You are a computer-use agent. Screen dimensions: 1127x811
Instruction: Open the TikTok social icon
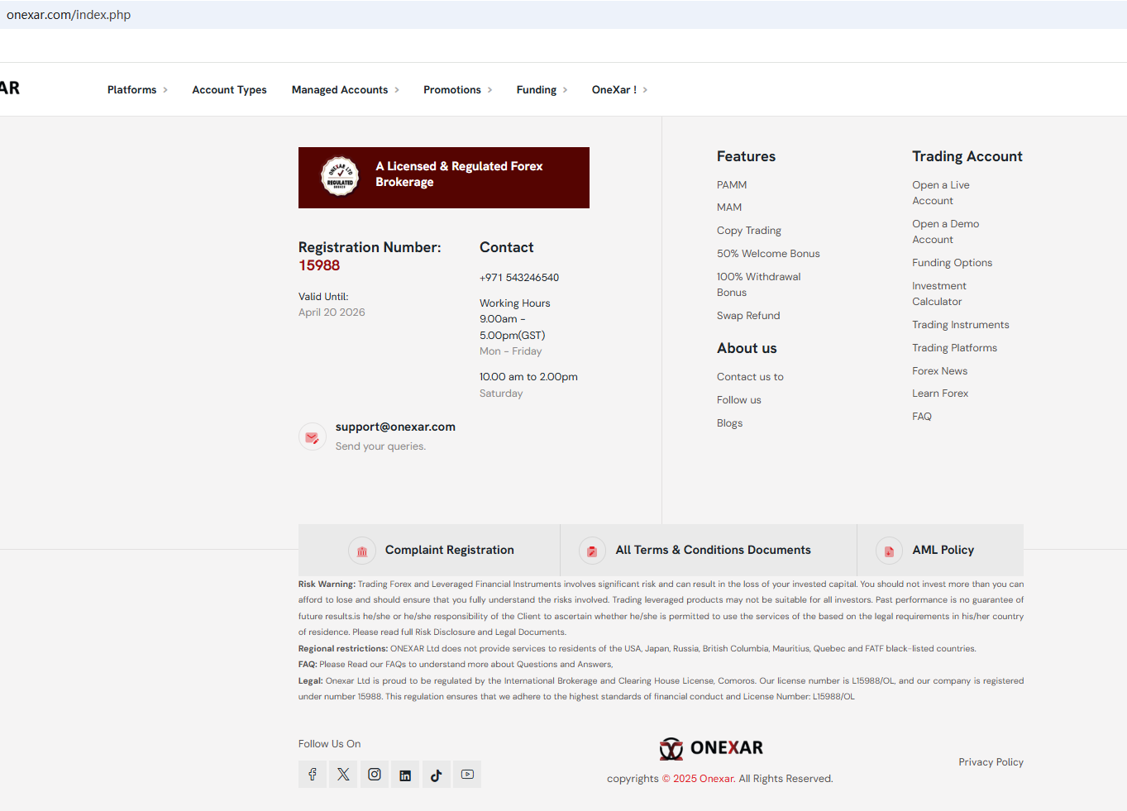pos(437,775)
